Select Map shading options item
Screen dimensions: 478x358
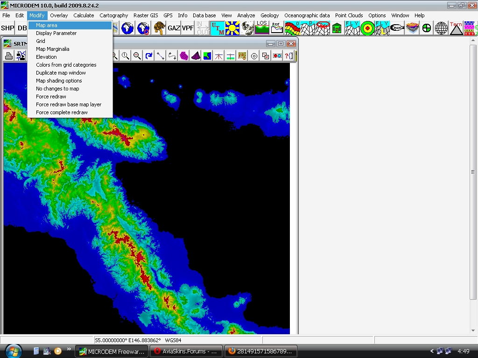point(59,81)
